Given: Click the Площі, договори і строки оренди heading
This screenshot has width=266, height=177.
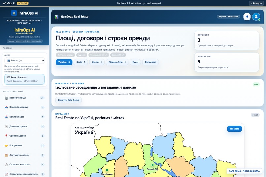Looking at the screenshot, I should (x=103, y=38).
